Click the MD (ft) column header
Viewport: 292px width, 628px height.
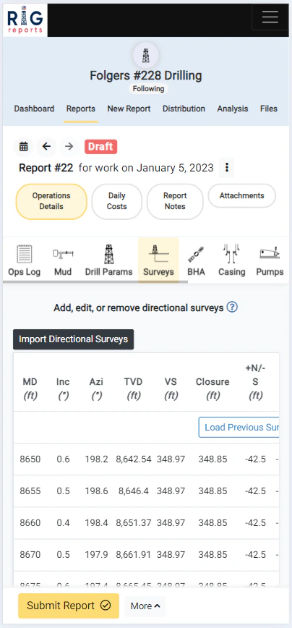[x=30, y=389]
